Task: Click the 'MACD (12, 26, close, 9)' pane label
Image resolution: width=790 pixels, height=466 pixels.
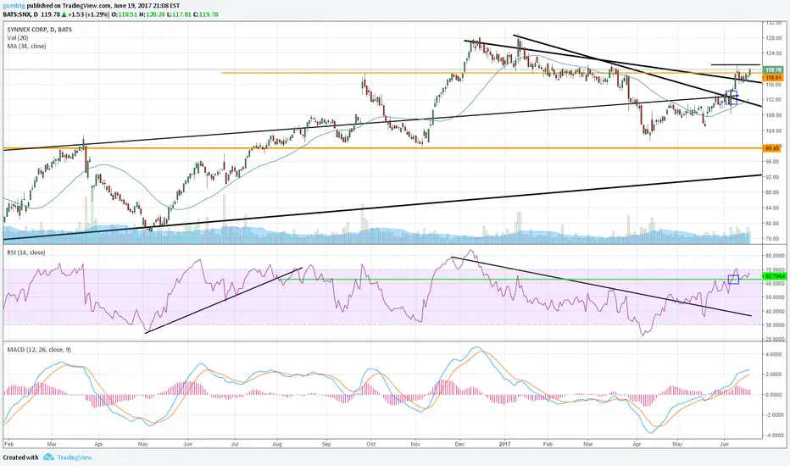Action: click(x=39, y=350)
